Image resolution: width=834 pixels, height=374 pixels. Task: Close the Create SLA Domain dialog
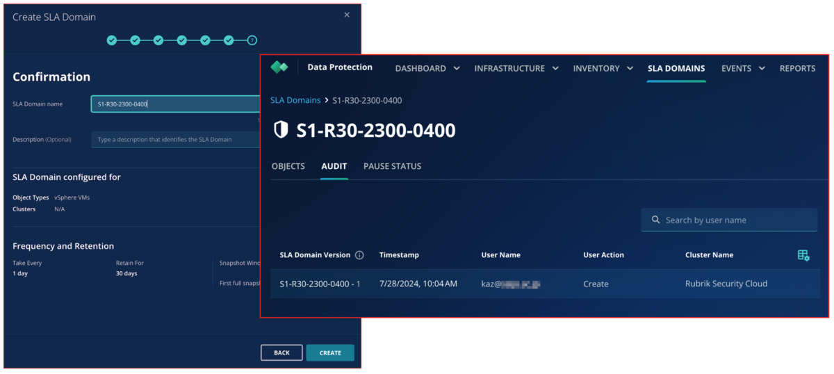point(347,15)
